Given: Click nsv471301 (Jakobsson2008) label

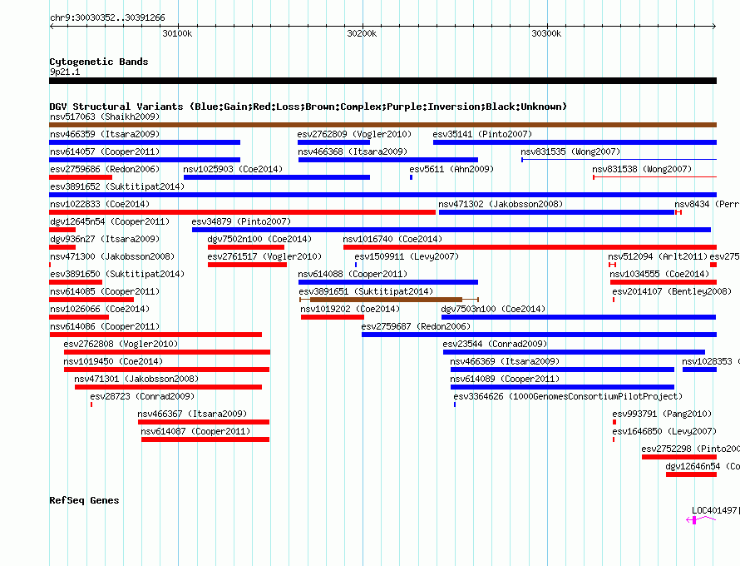Looking at the screenshot, I should [136, 379].
